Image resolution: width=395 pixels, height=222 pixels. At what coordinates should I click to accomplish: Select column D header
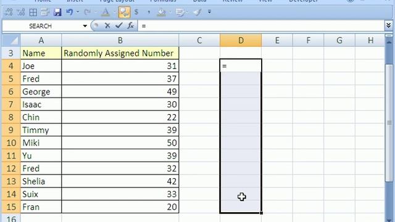coord(241,40)
